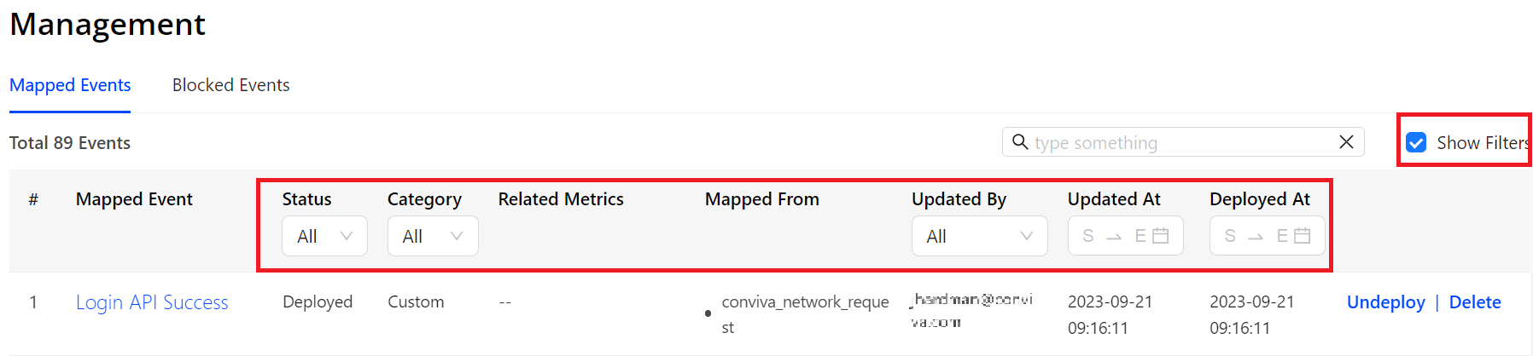Select the Mapped Events tab
The height and width of the screenshot is (356, 1533).
click(70, 85)
